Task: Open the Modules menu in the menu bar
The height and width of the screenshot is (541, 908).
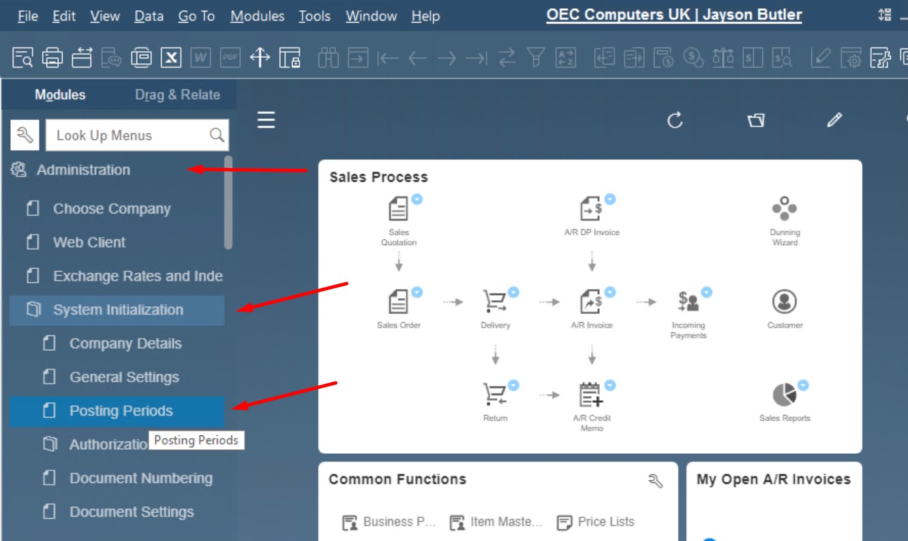Action: click(257, 16)
